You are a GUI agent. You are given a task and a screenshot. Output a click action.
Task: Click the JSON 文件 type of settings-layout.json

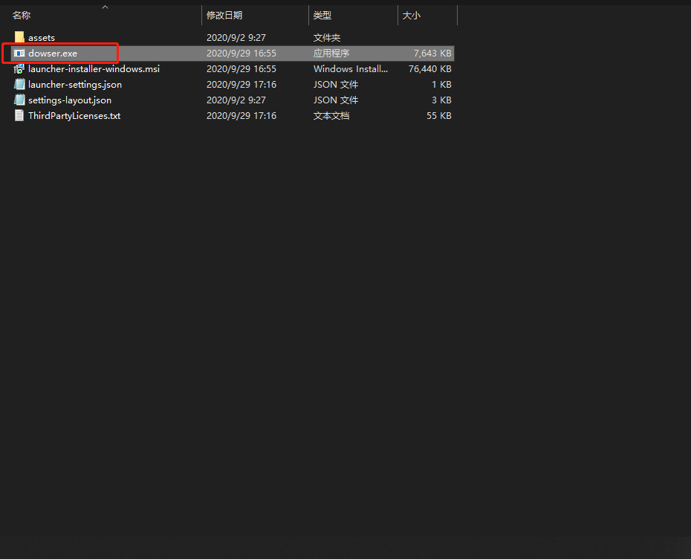point(336,100)
